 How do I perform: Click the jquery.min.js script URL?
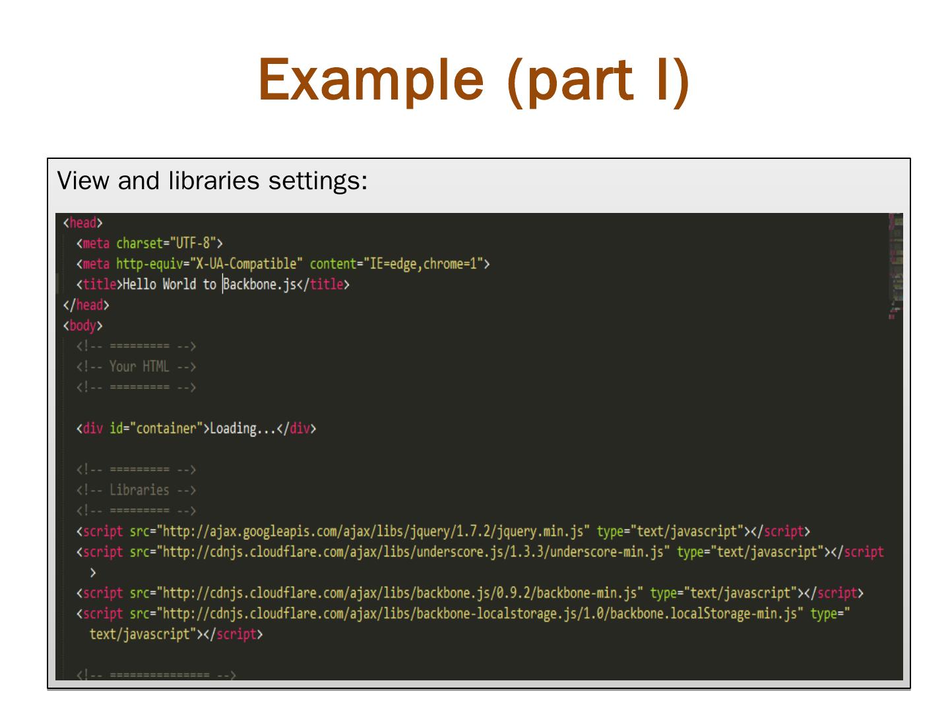[373, 531]
